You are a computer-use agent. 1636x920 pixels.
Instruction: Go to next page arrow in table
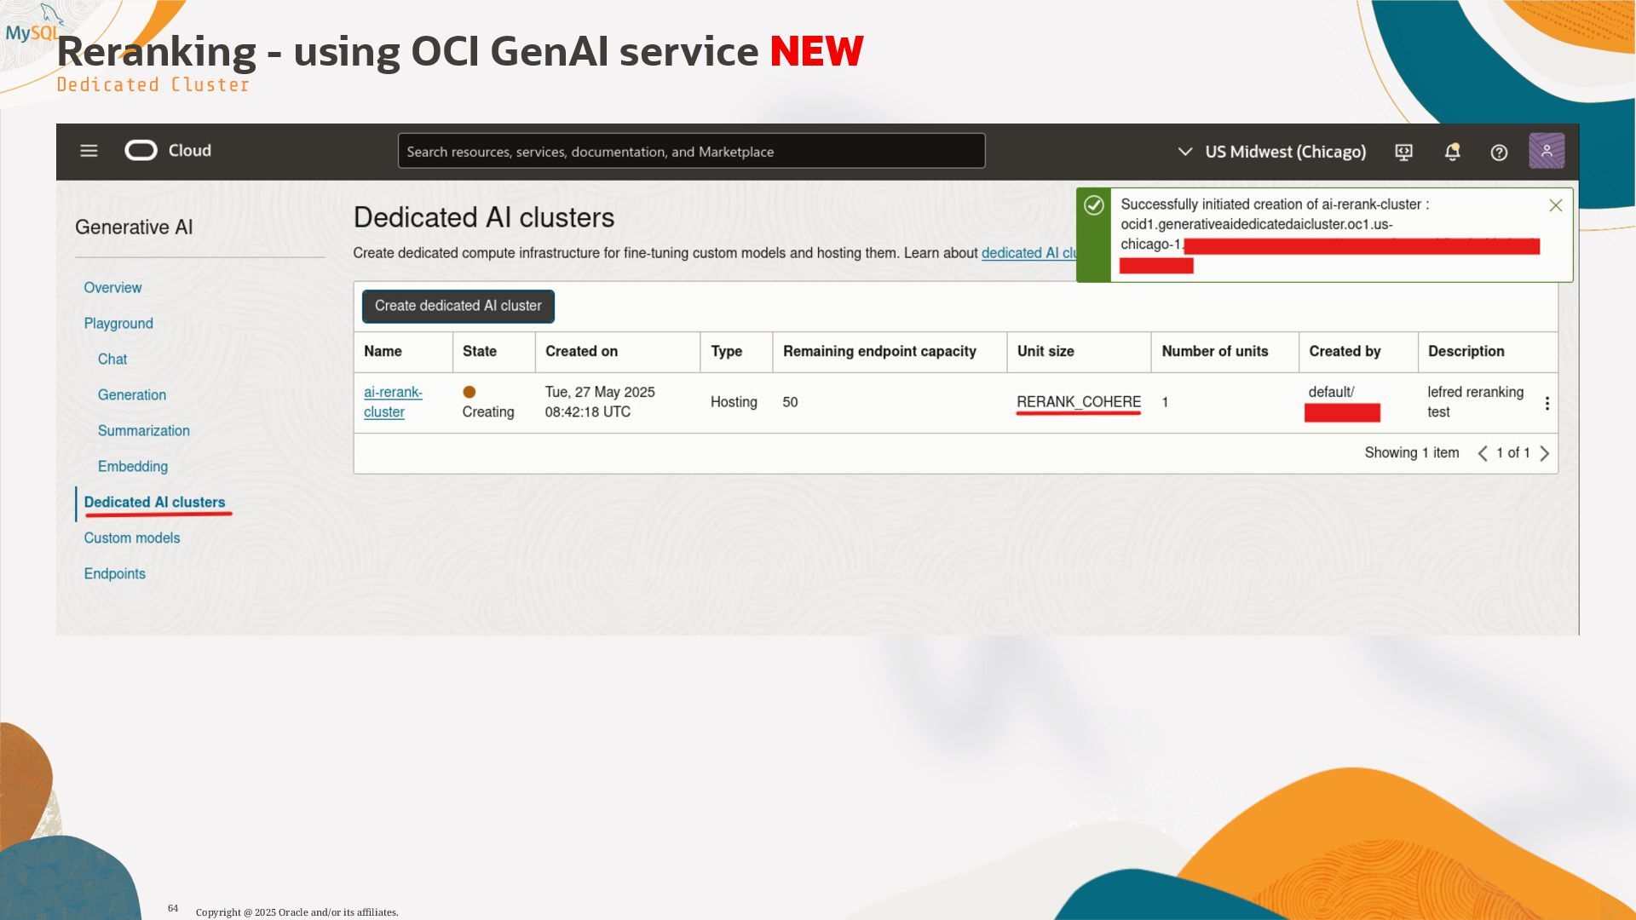[x=1544, y=453]
